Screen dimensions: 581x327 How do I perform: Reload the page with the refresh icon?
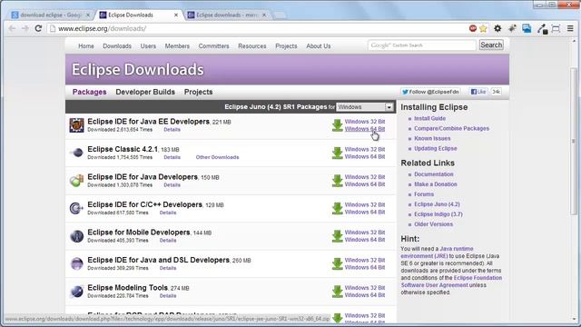[38, 28]
